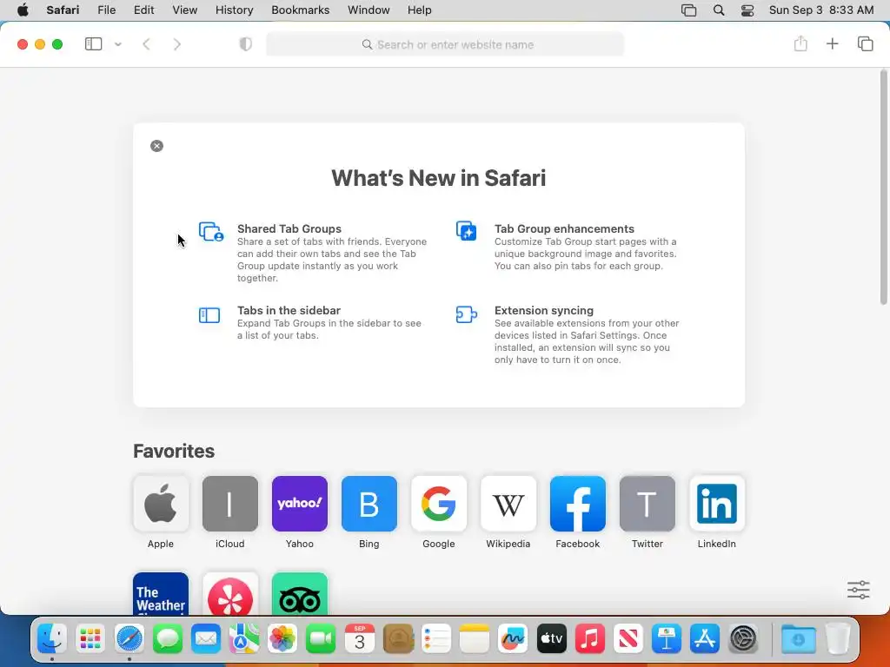The width and height of the screenshot is (890, 667).
Task: Open Control Center in menu bar
Action: tap(747, 10)
